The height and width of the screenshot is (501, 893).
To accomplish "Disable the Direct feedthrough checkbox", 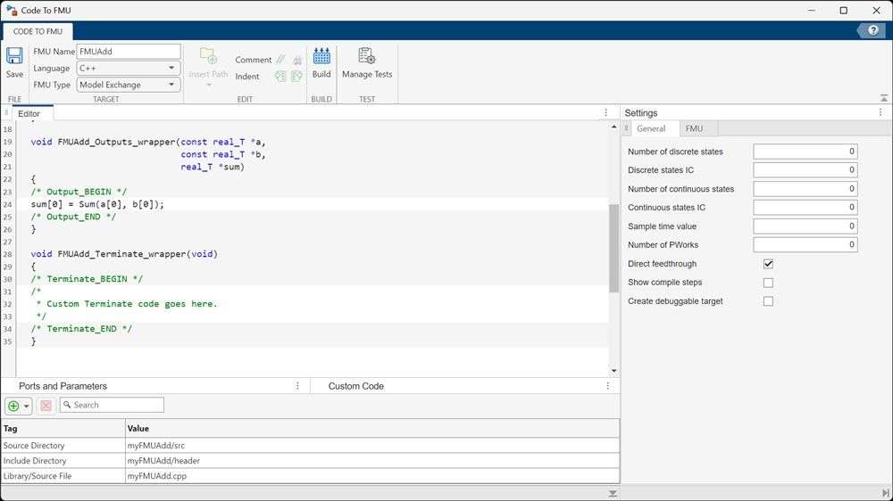I will click(x=768, y=264).
